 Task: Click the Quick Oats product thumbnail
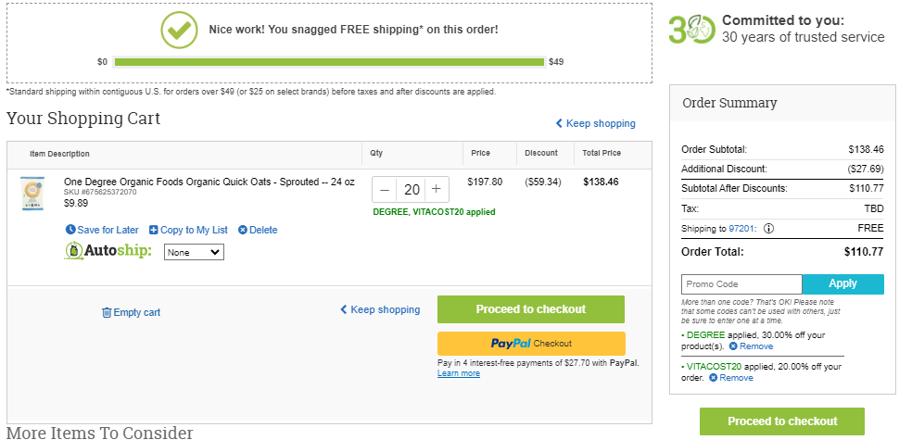[x=32, y=194]
